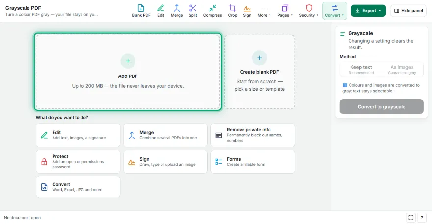The image size is (432, 224).
Task: Open the Convert dropdown in toolbar
Action: (334, 11)
